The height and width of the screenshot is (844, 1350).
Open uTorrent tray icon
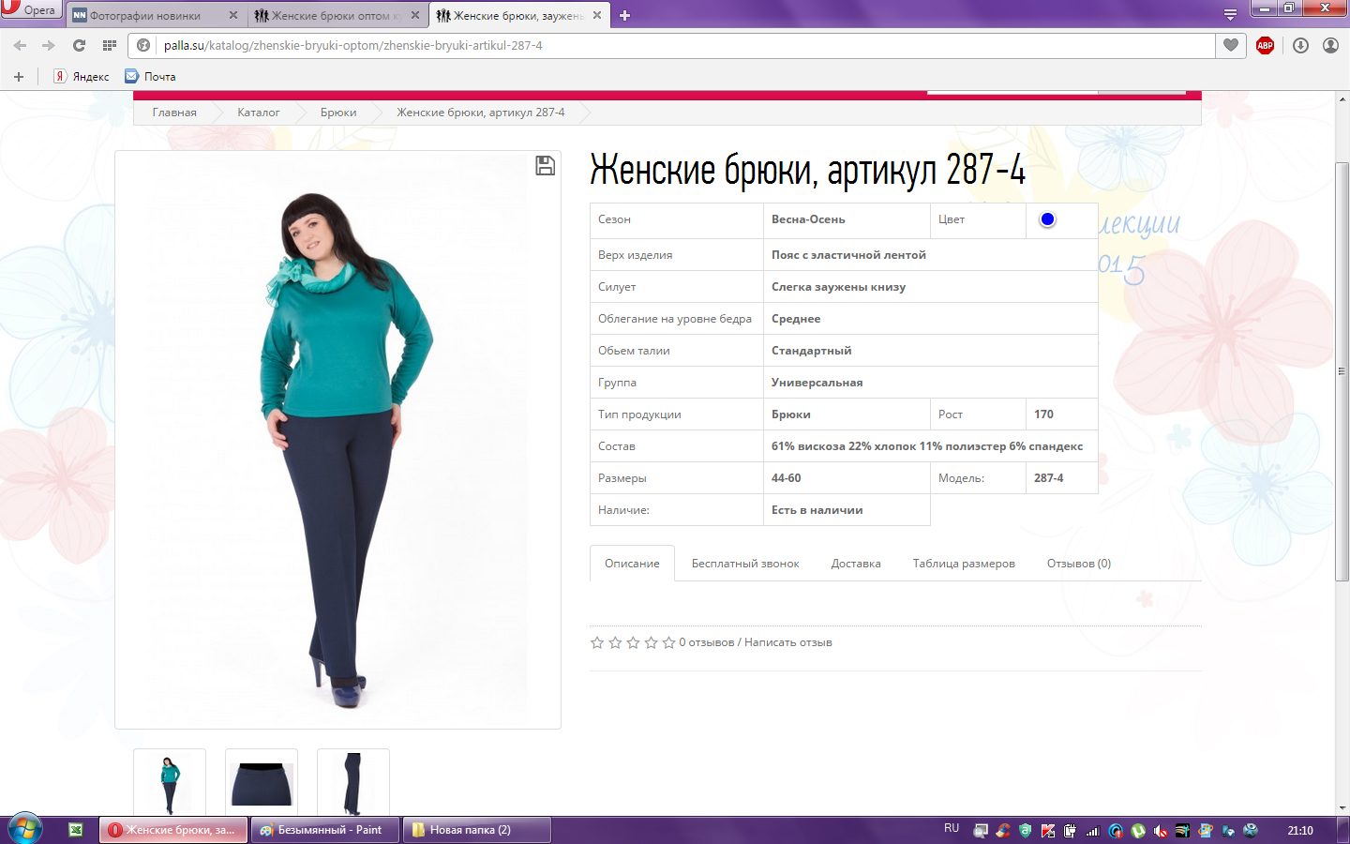[x=1138, y=830]
